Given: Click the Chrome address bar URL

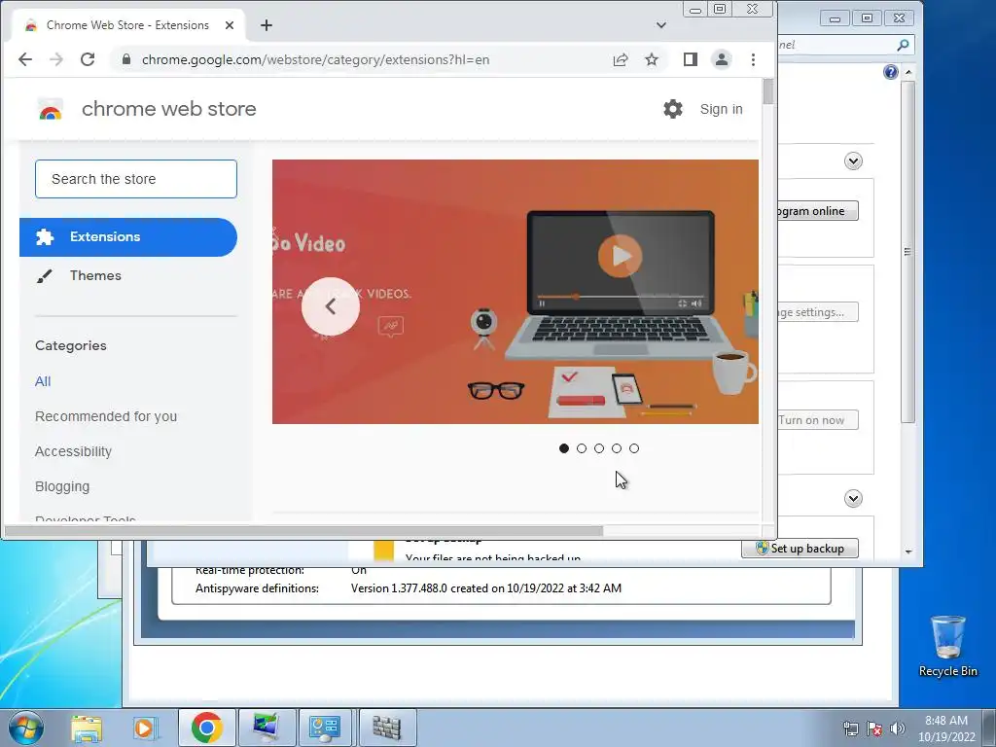Looking at the screenshot, I should pos(316,59).
